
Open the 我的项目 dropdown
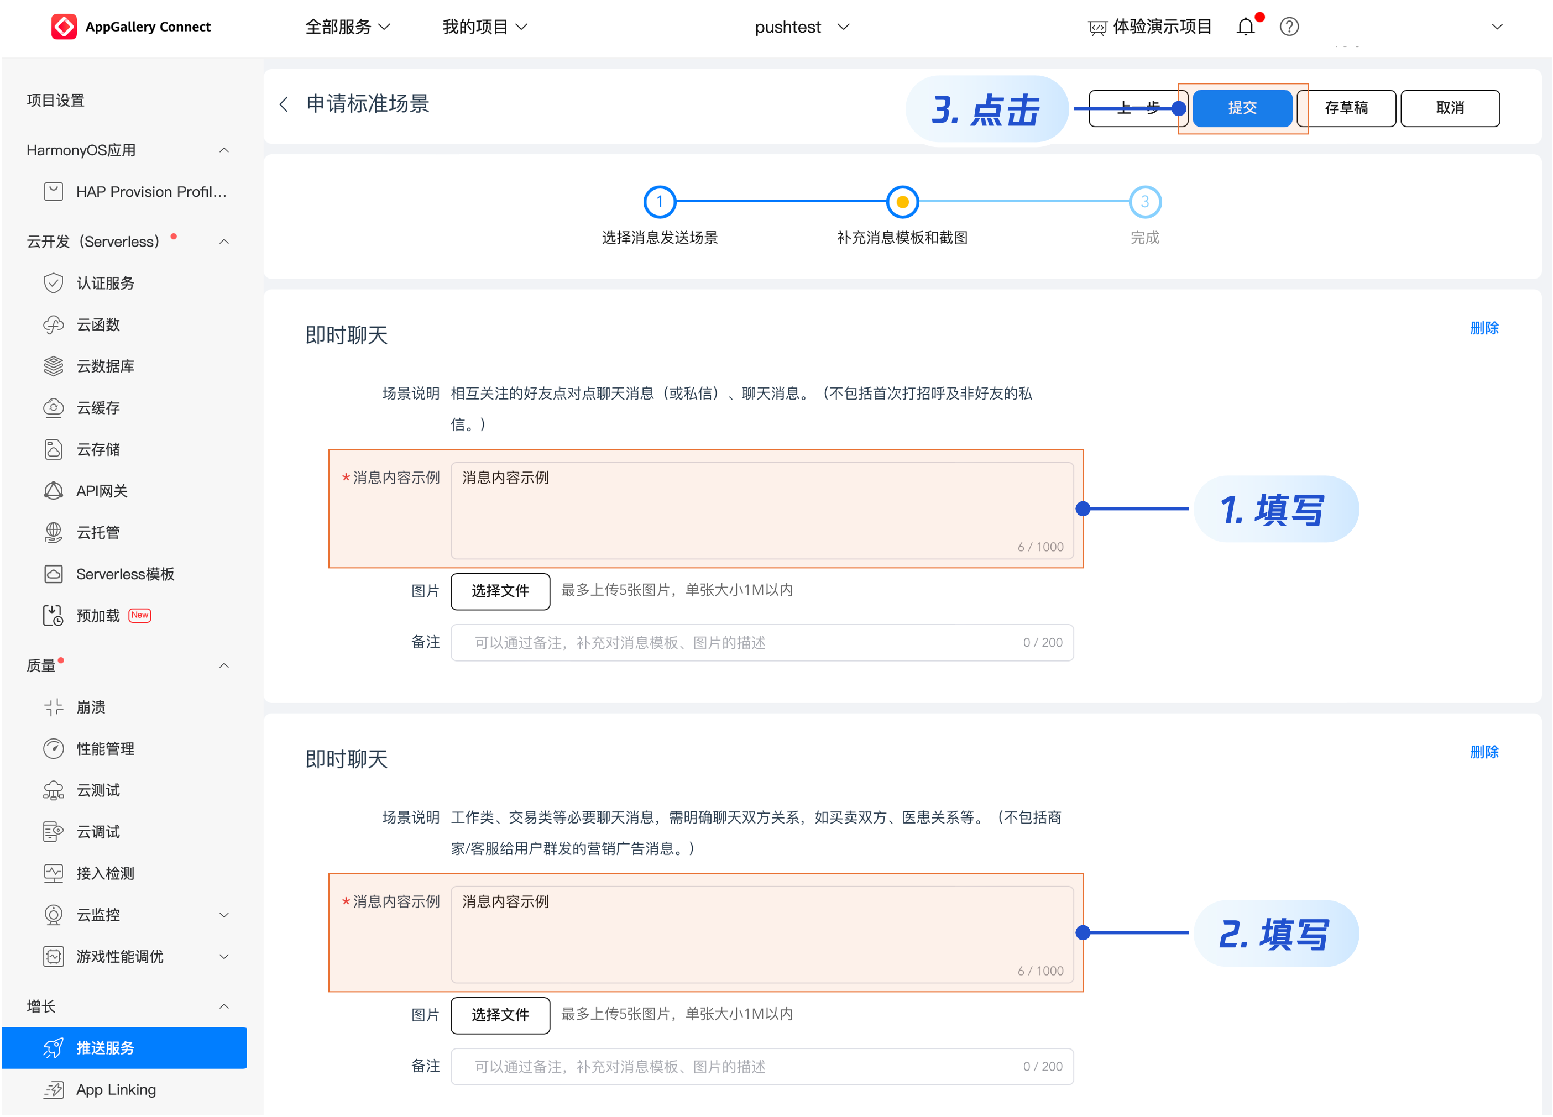(x=485, y=27)
